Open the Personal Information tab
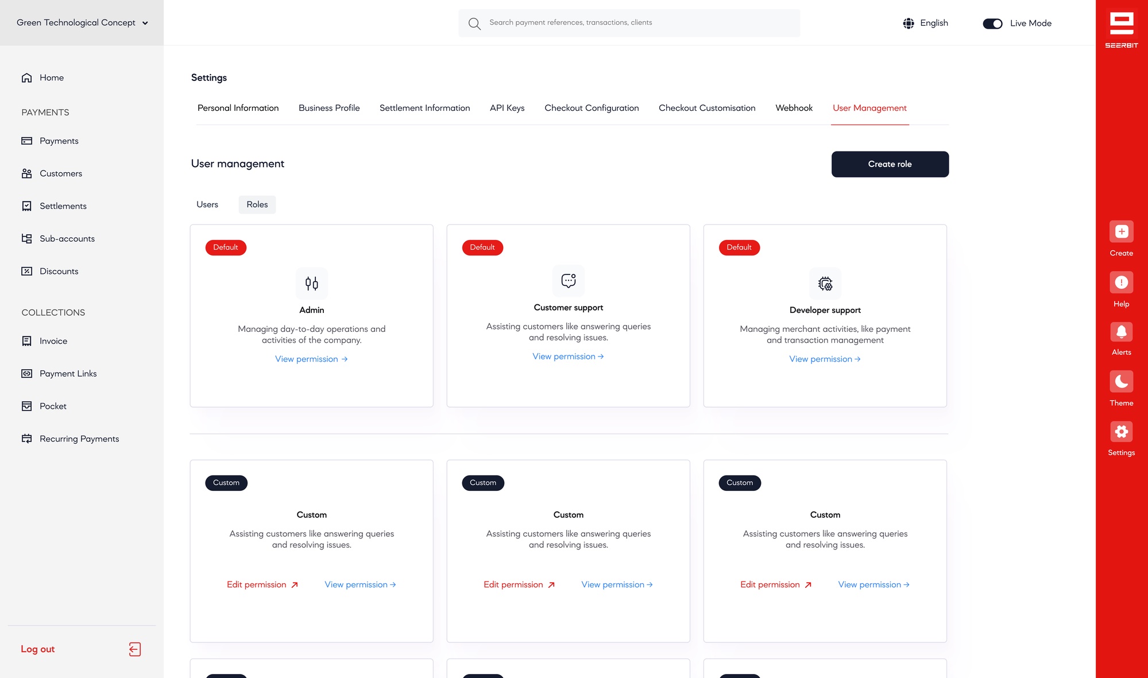The width and height of the screenshot is (1148, 678). [238, 108]
